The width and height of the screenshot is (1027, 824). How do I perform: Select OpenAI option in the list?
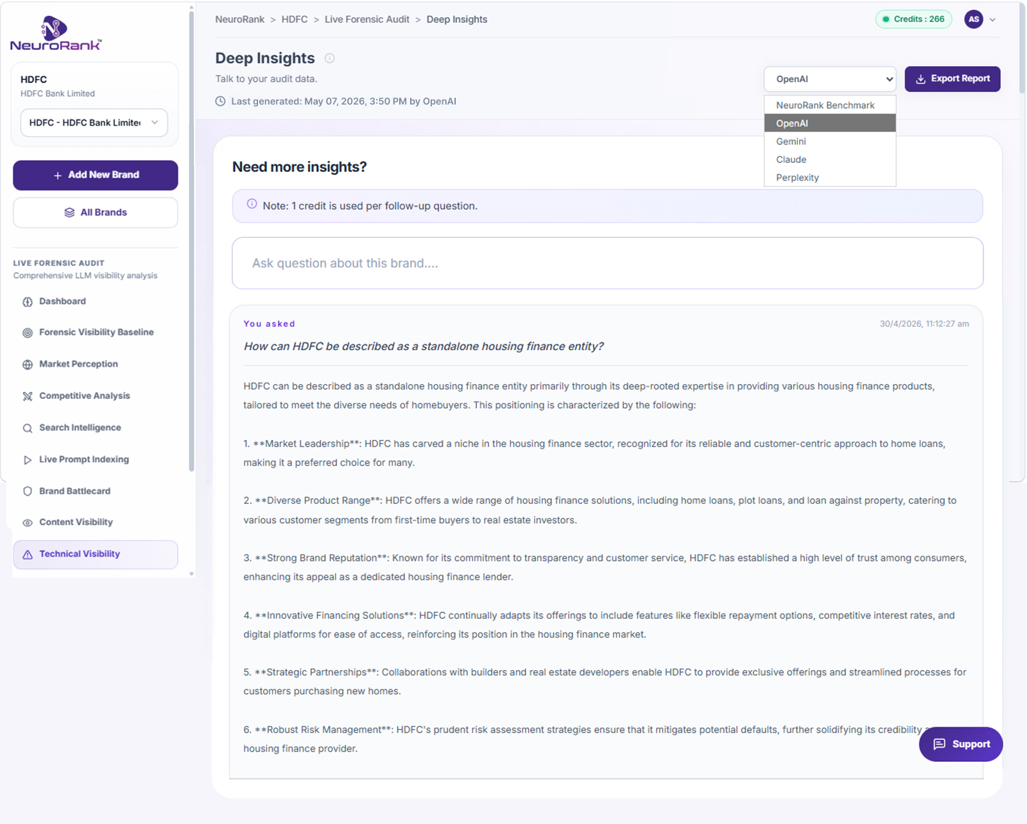point(830,123)
